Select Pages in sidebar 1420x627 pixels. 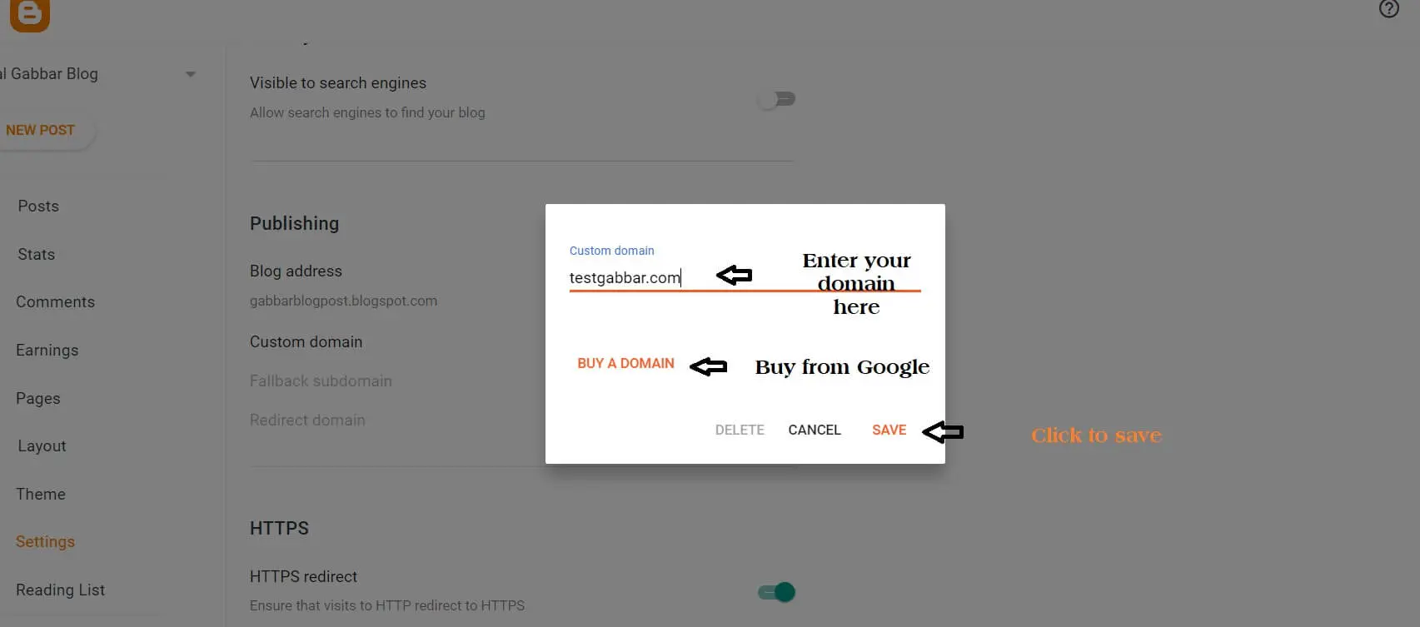(x=38, y=398)
